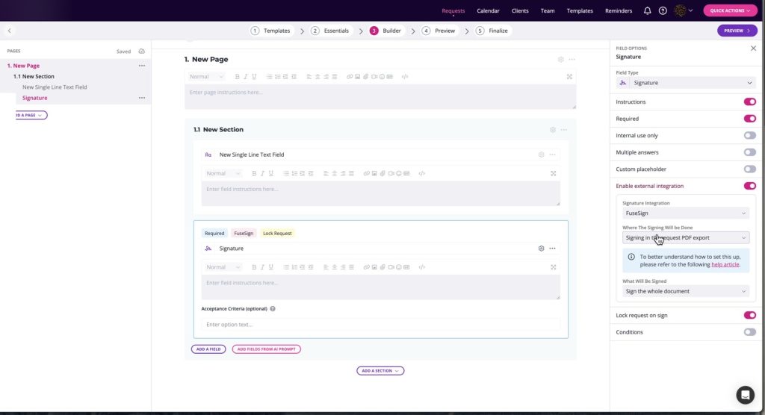The height and width of the screenshot is (415, 765).
Task: Enable Multiple answers
Action: coord(749,152)
